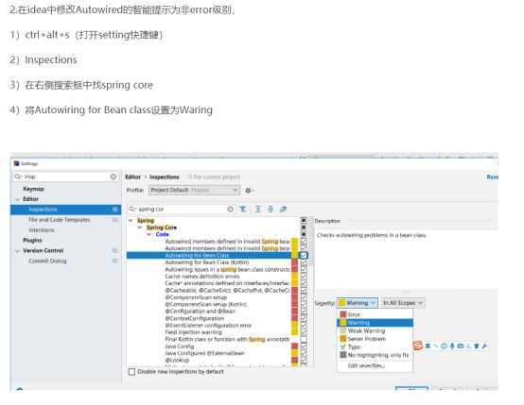This screenshot has width=524, height=405.
Task: Open Edit severities... entry
Action: [375, 365]
